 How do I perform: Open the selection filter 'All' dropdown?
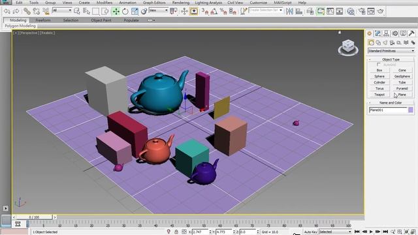click(62, 10)
